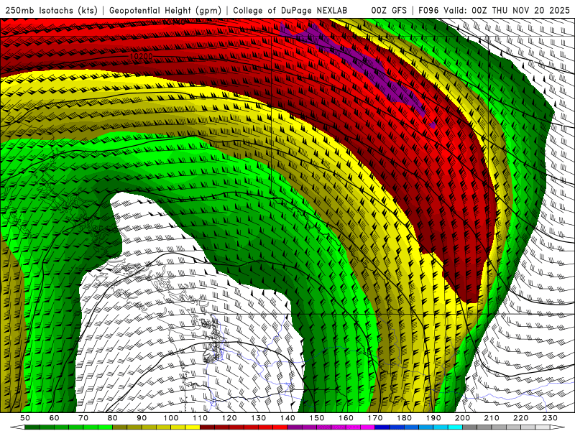Screen dimensions: 575x431
Task: Click the 220 value on the legend
Action: point(520,418)
